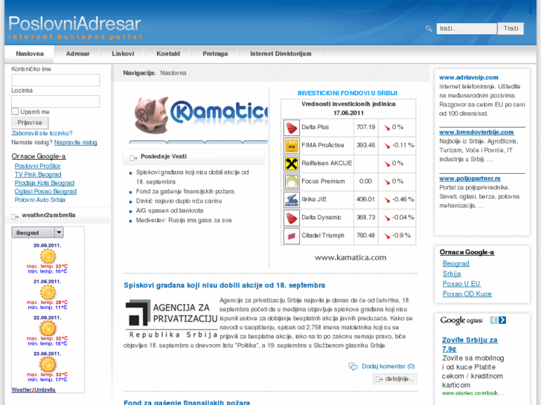Click the Focus Premium fund logo
Image resolution: width=541 pixels, height=405 pixels.
(x=291, y=181)
